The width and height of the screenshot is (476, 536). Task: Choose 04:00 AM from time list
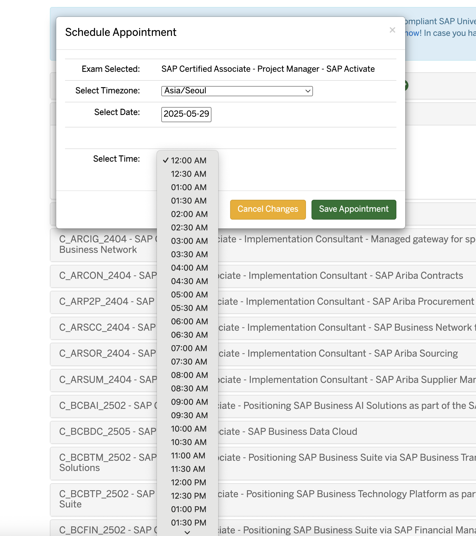coord(188,268)
